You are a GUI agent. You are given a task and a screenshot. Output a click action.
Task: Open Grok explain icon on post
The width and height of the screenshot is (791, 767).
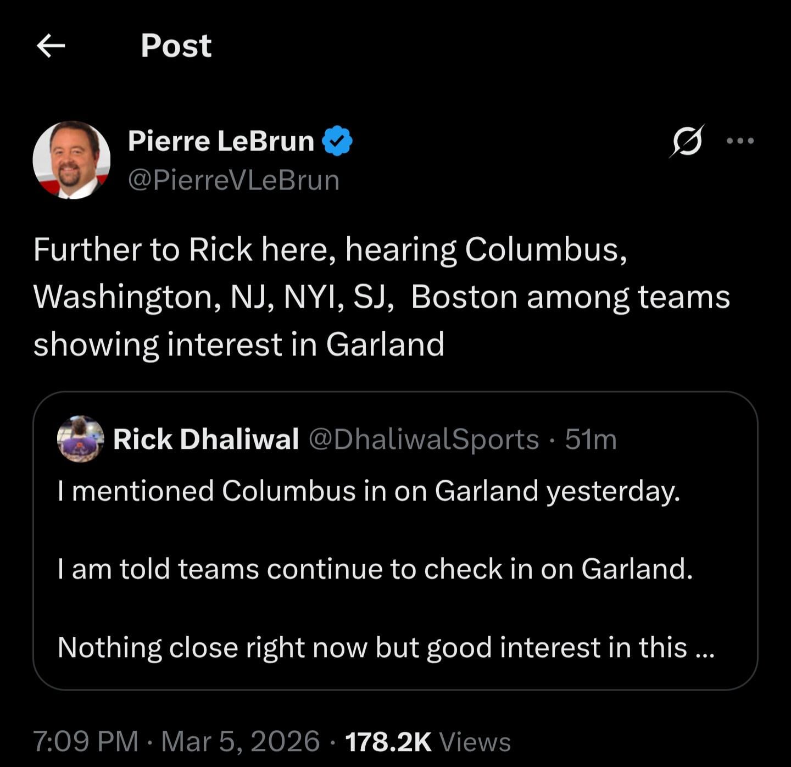click(687, 141)
